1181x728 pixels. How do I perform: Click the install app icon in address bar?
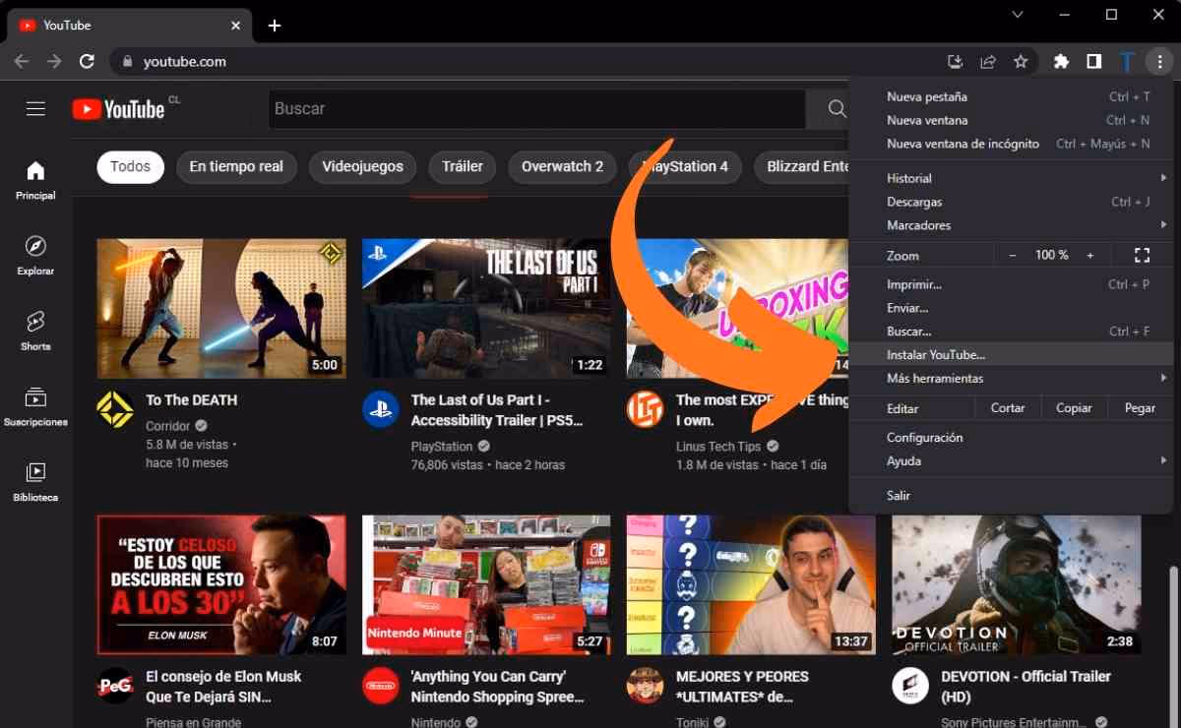click(955, 62)
